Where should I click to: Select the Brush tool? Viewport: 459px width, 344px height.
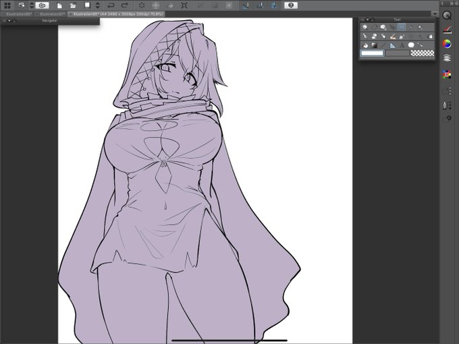tap(383, 36)
